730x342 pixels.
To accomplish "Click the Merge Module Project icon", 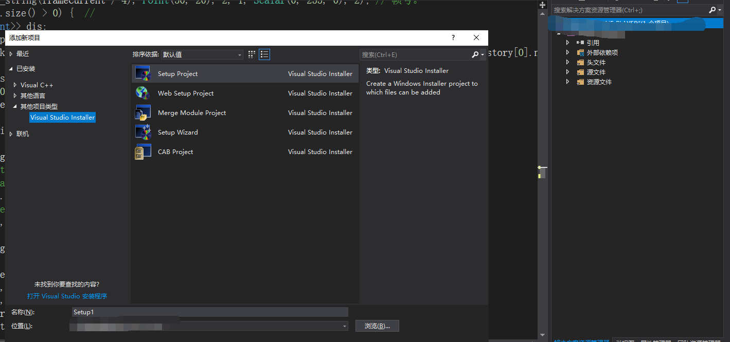I will 143,112.
